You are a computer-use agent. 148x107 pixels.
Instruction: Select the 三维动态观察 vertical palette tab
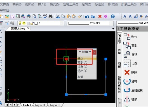point(119,84)
